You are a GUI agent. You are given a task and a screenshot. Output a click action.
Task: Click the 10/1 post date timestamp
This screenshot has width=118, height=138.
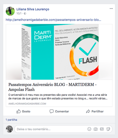click(x=19, y=14)
